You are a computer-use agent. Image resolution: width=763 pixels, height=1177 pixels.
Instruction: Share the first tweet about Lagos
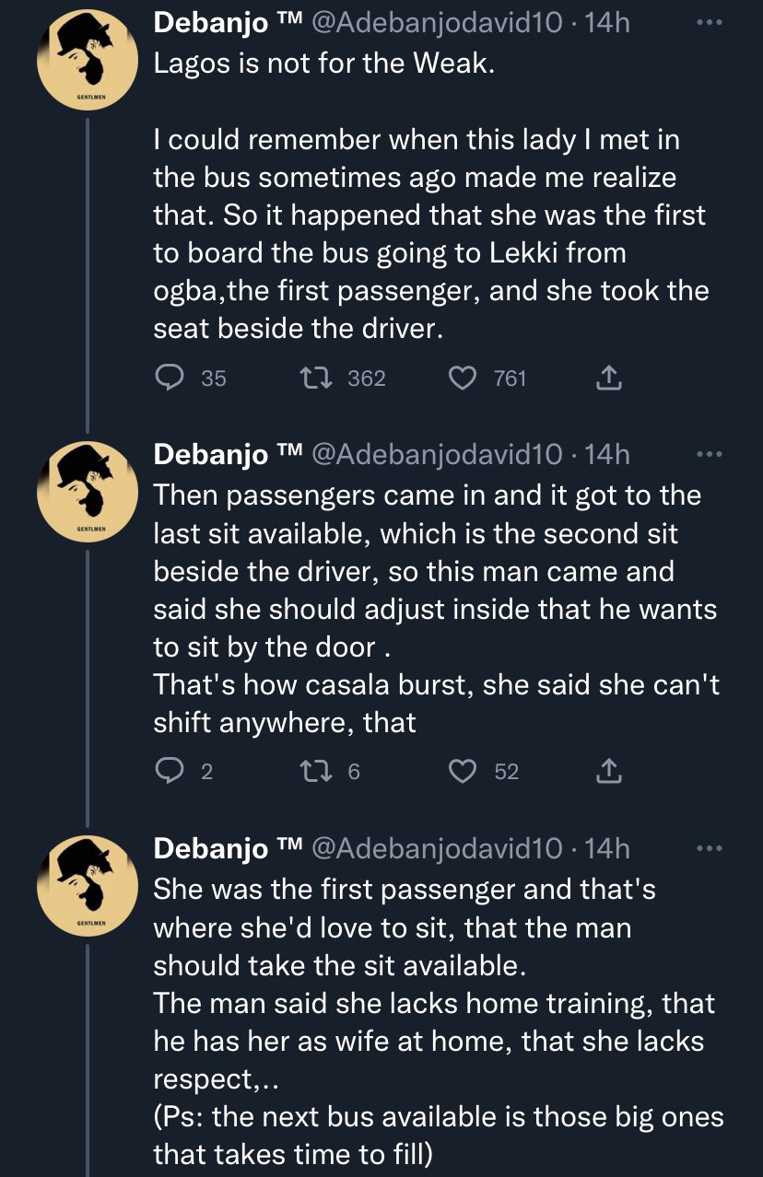[609, 378]
